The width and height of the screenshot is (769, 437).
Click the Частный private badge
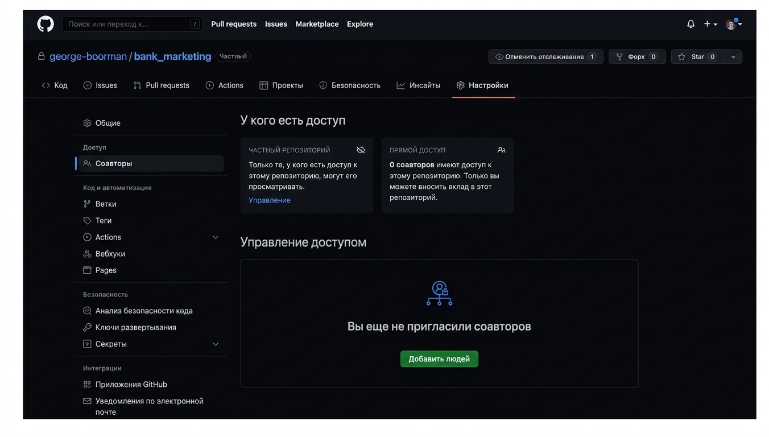(233, 56)
